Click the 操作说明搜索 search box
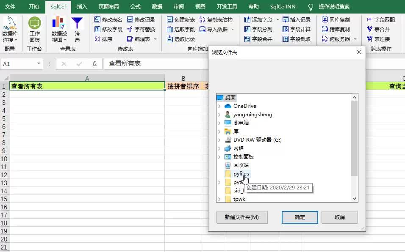The width and height of the screenshot is (405, 252). [x=334, y=6]
